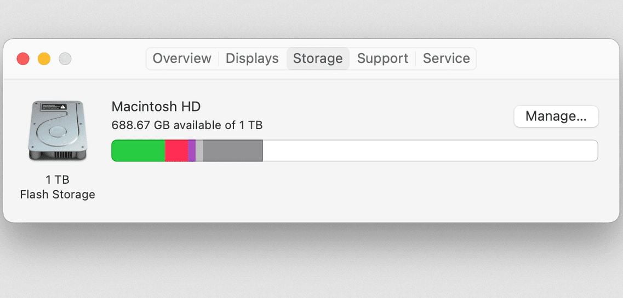
Task: Click the purple segment of storage bar
Action: pyautogui.click(x=192, y=150)
